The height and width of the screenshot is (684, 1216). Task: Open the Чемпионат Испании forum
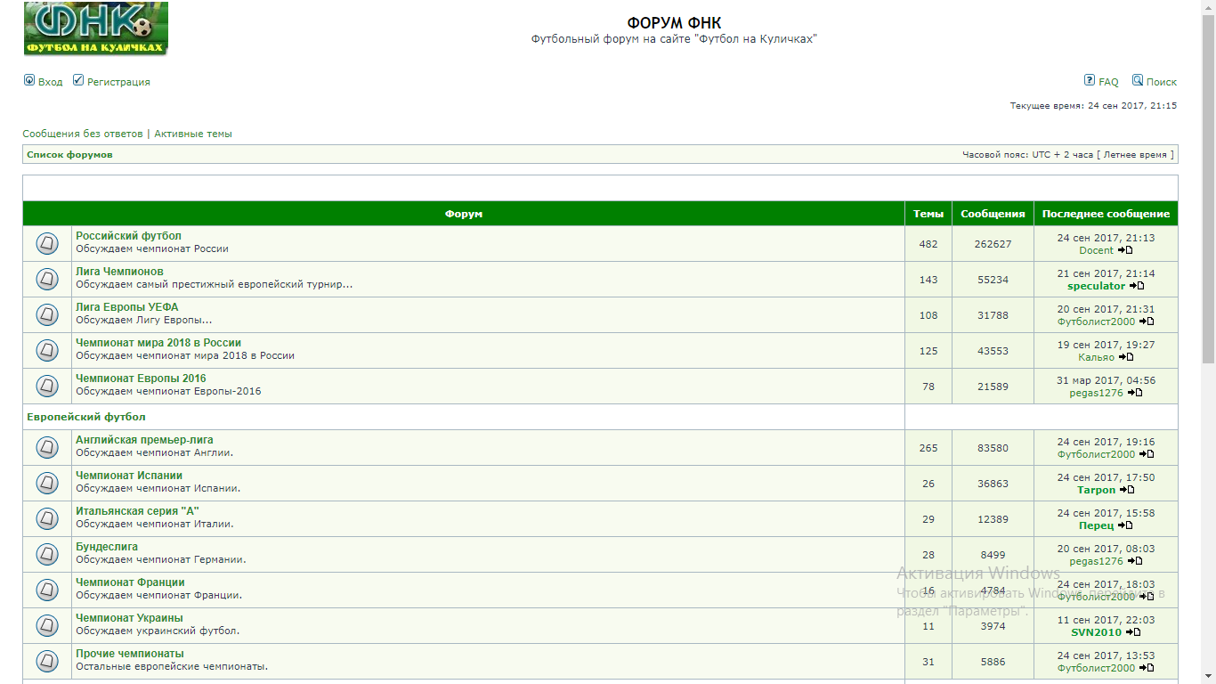coord(129,476)
